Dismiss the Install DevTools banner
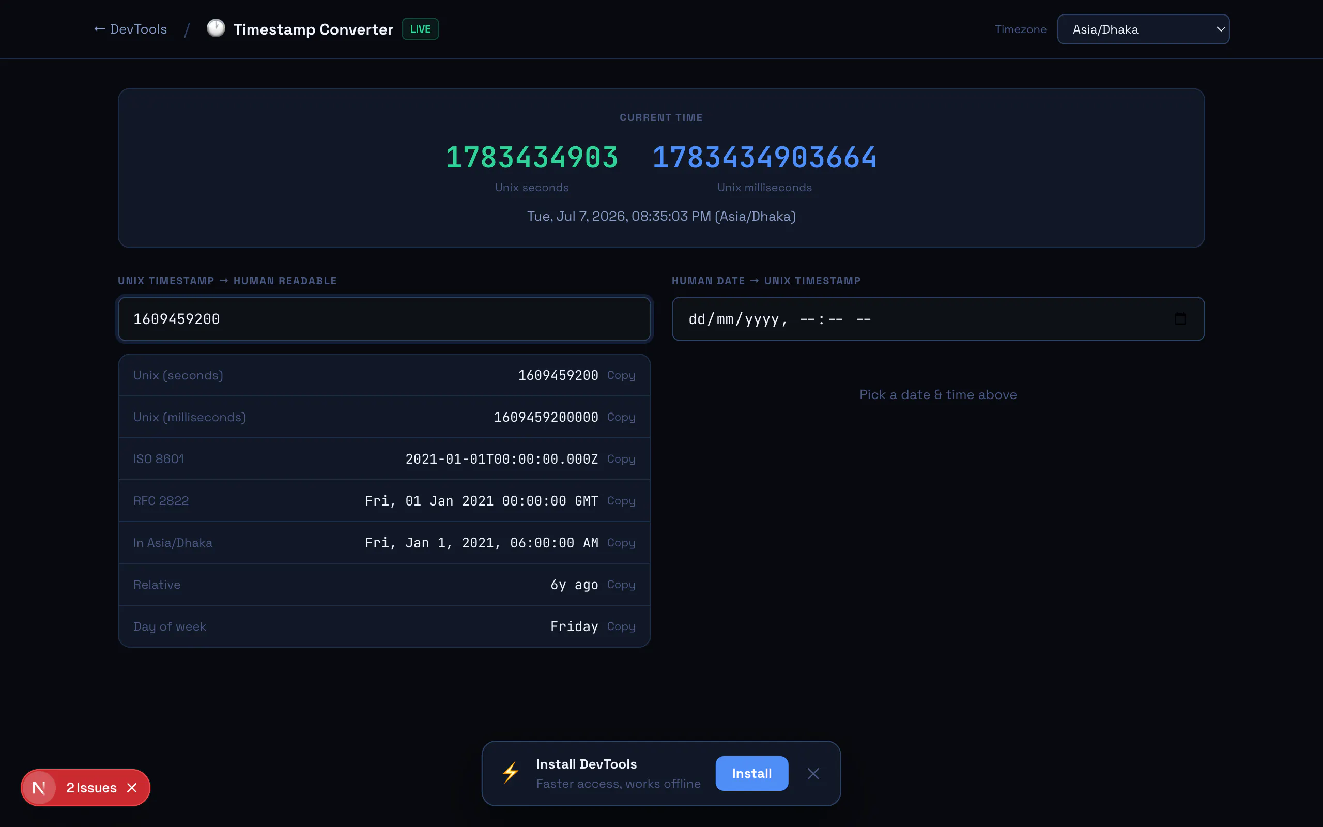This screenshot has height=827, width=1323. (813, 773)
